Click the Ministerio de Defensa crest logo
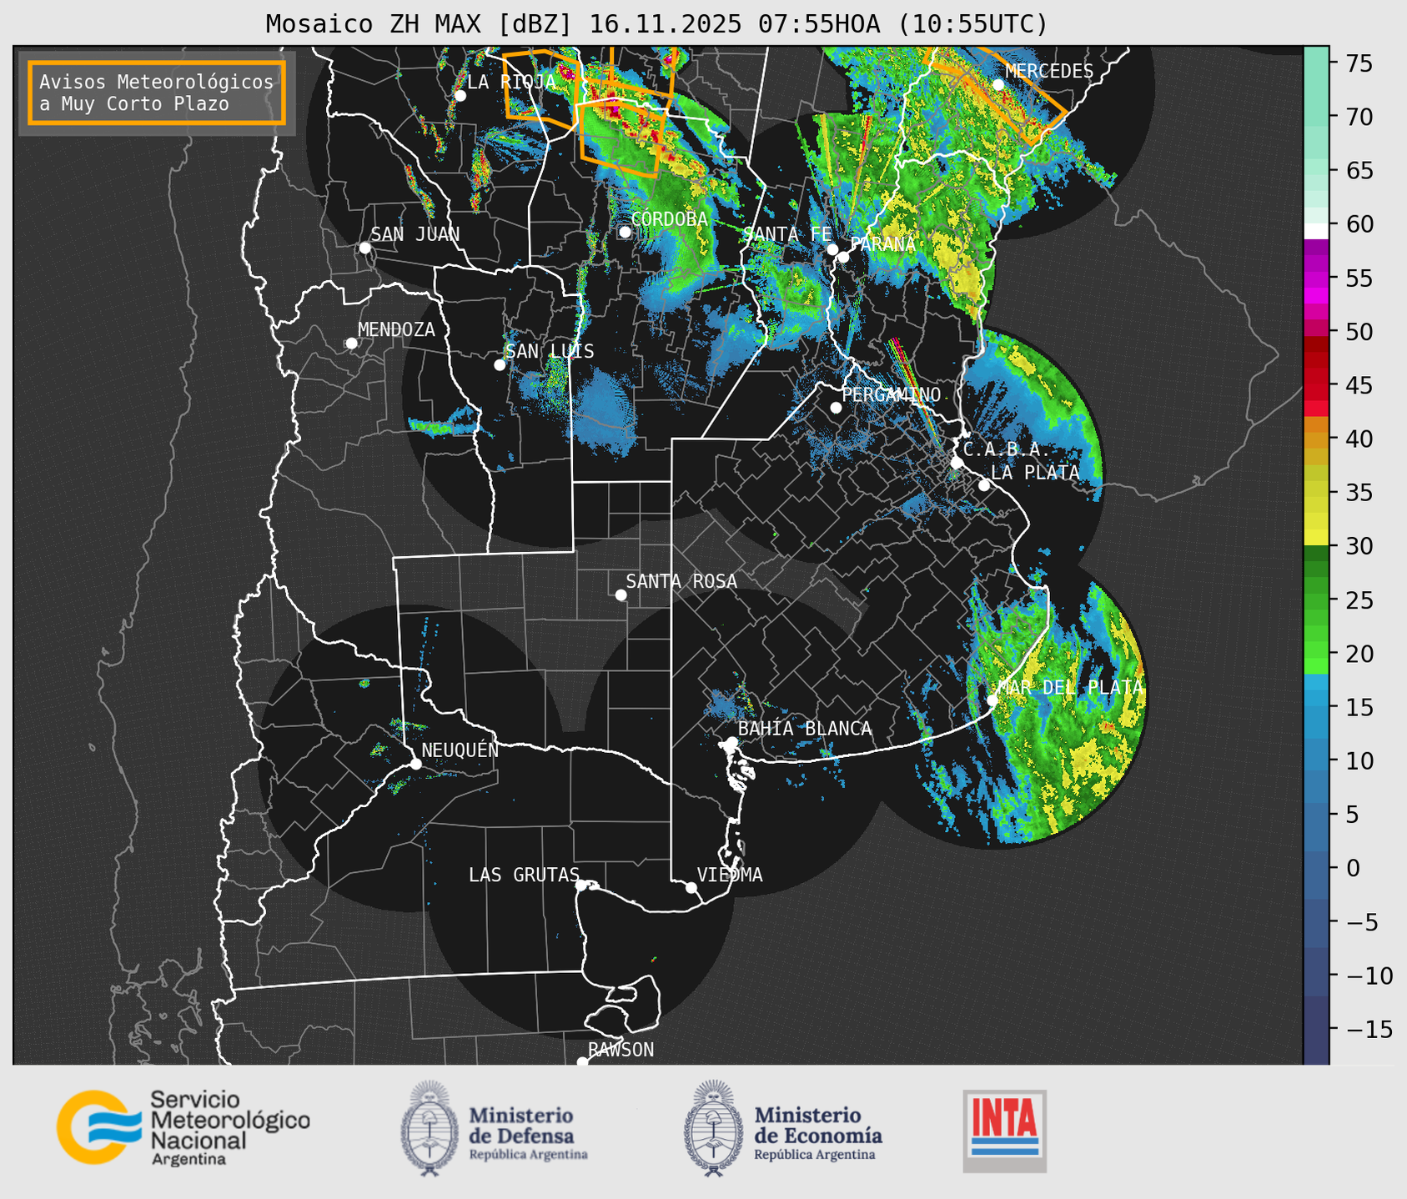This screenshot has width=1407, height=1199. (x=430, y=1128)
